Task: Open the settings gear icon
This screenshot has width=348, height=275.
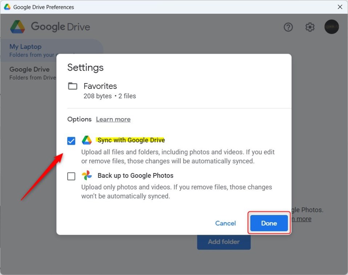Action: click(x=310, y=27)
